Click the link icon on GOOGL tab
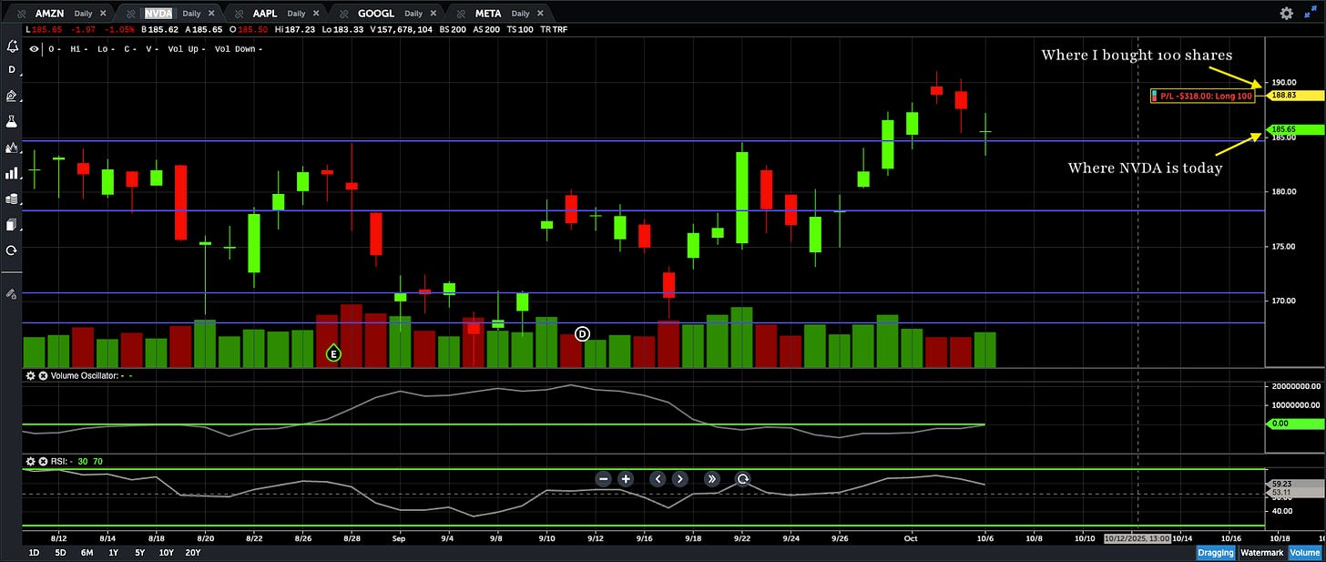This screenshot has height=562, width=1326. click(x=344, y=14)
